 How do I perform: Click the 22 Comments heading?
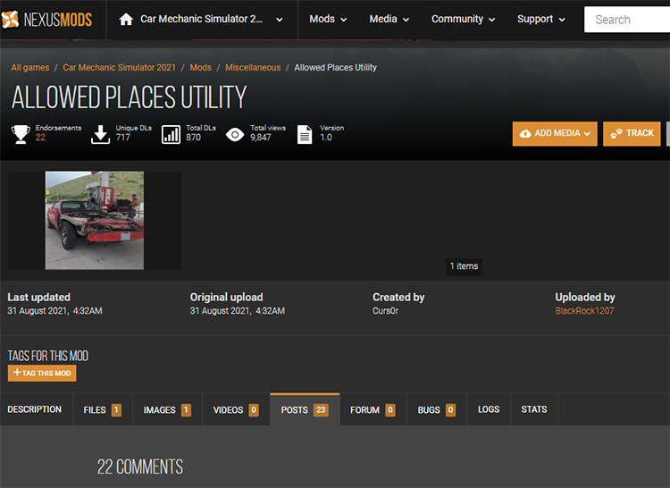click(140, 467)
